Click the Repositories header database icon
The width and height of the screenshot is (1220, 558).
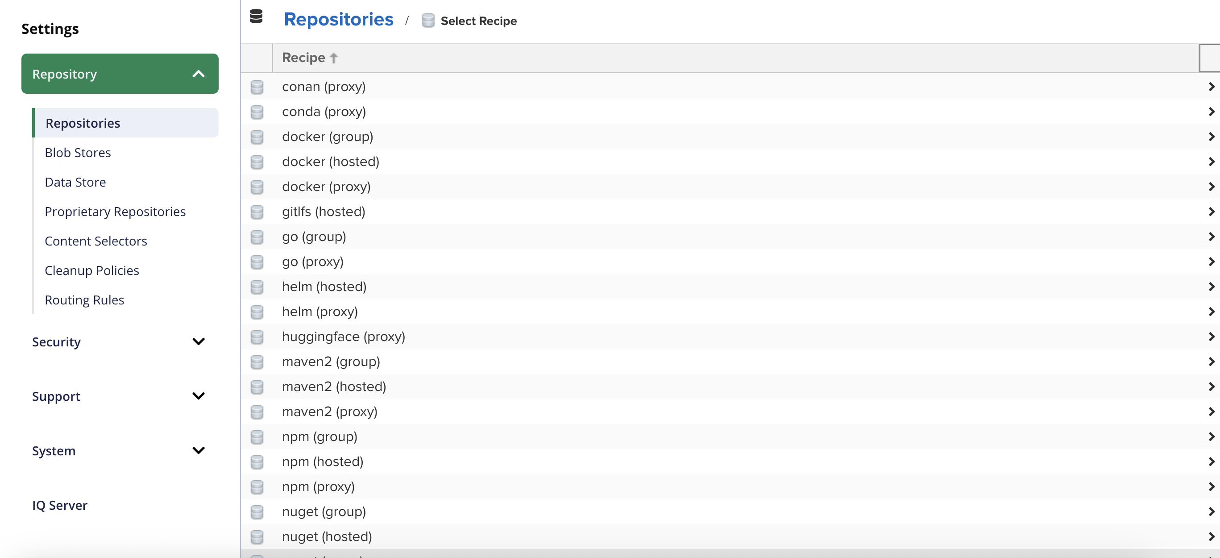256,17
